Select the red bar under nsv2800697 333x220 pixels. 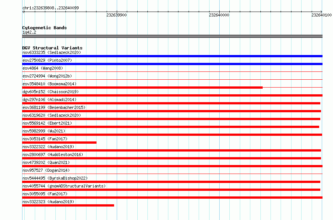(172, 158)
